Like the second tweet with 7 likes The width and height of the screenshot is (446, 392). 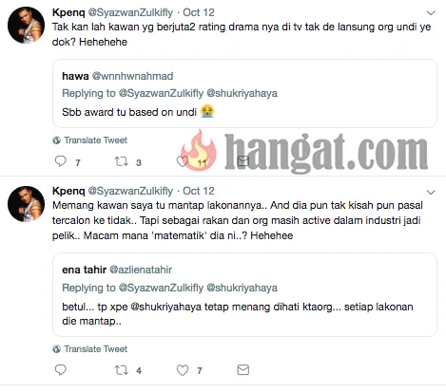click(183, 370)
